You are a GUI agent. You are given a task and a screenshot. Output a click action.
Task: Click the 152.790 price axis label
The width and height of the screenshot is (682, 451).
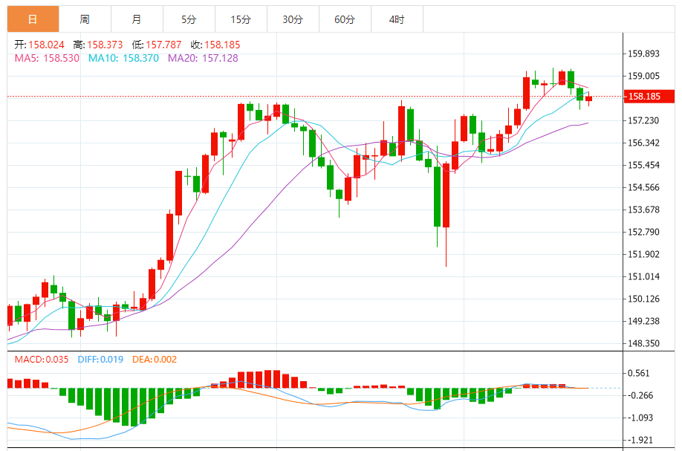[643, 232]
